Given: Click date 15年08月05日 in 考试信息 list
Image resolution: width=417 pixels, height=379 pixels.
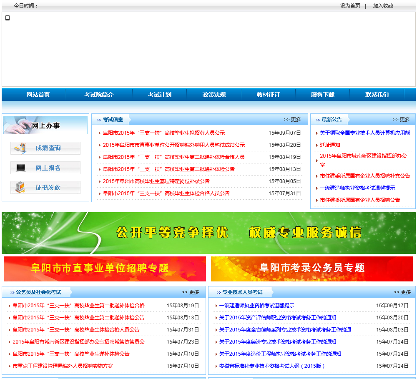Looking at the screenshot, I should 284,181.
